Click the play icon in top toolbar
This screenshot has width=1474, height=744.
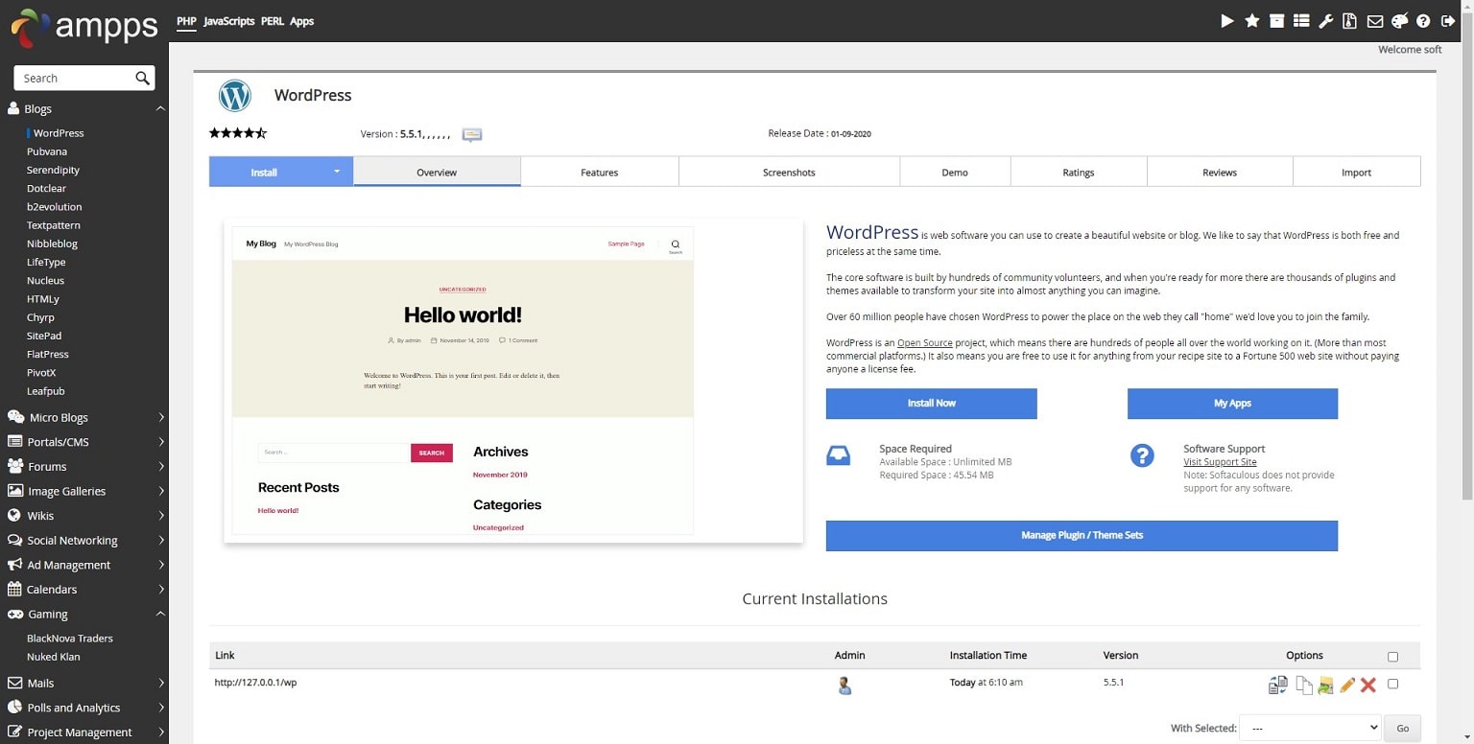pos(1227,21)
